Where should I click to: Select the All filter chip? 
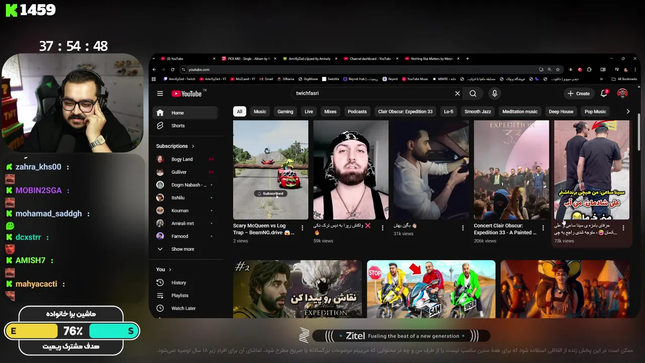[239, 111]
